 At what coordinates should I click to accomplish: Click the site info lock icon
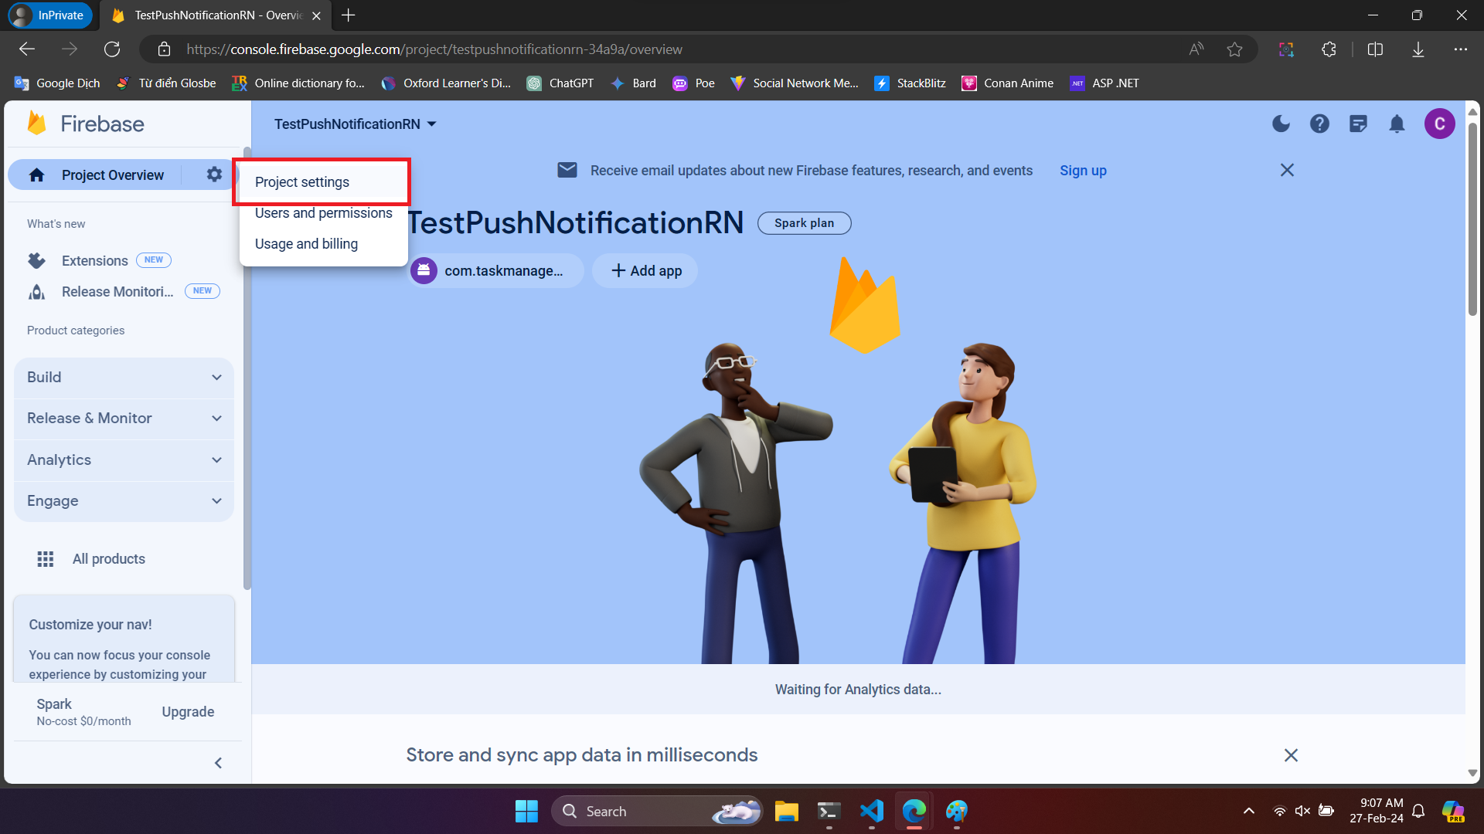pos(164,49)
